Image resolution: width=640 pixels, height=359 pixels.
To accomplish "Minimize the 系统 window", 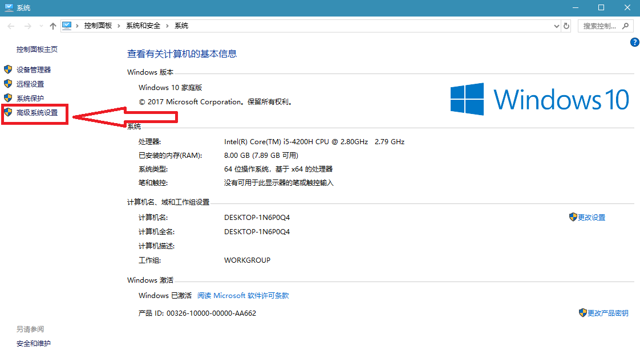I will tap(576, 8).
